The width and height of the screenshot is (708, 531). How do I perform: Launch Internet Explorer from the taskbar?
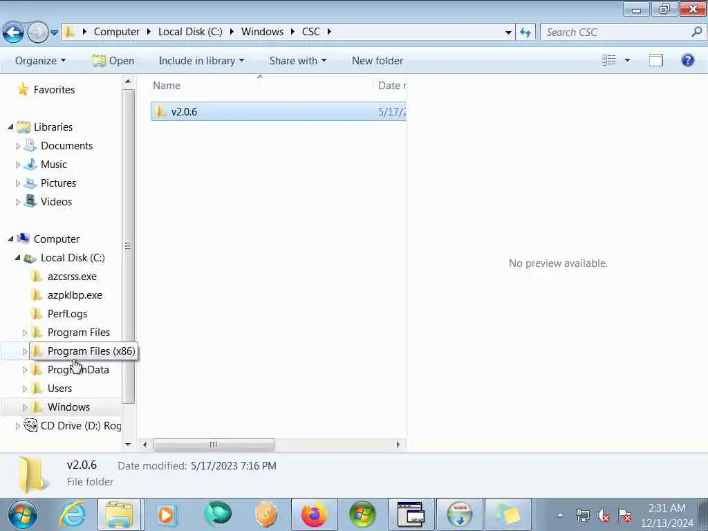point(73,514)
